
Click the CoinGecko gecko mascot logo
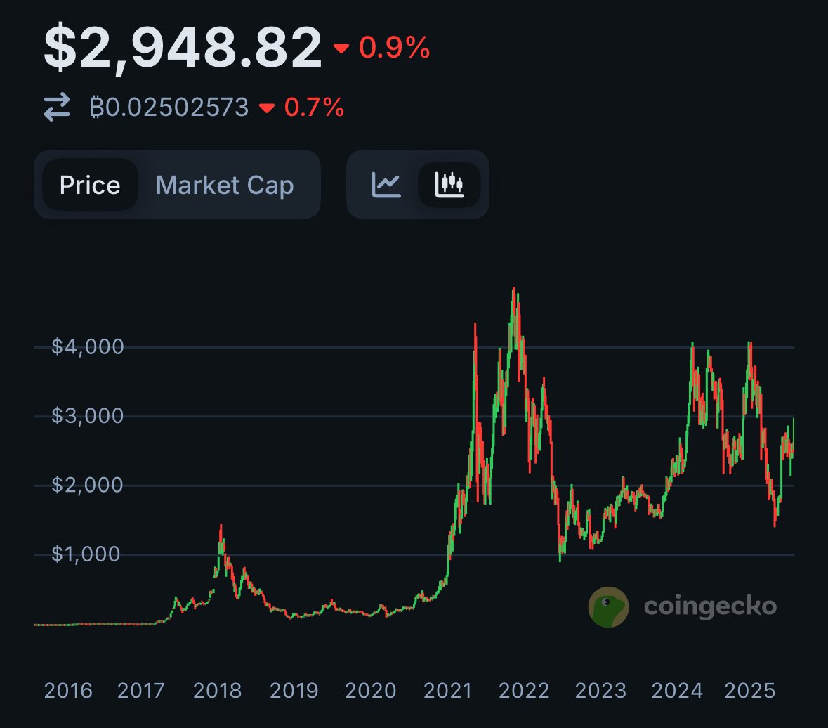(608, 606)
